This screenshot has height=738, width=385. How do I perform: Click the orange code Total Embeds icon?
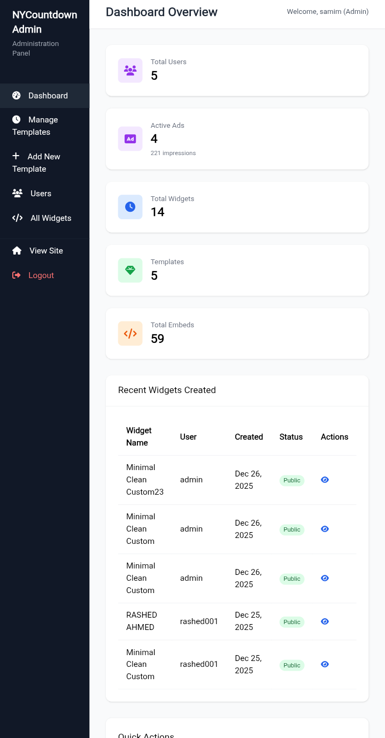tap(130, 334)
